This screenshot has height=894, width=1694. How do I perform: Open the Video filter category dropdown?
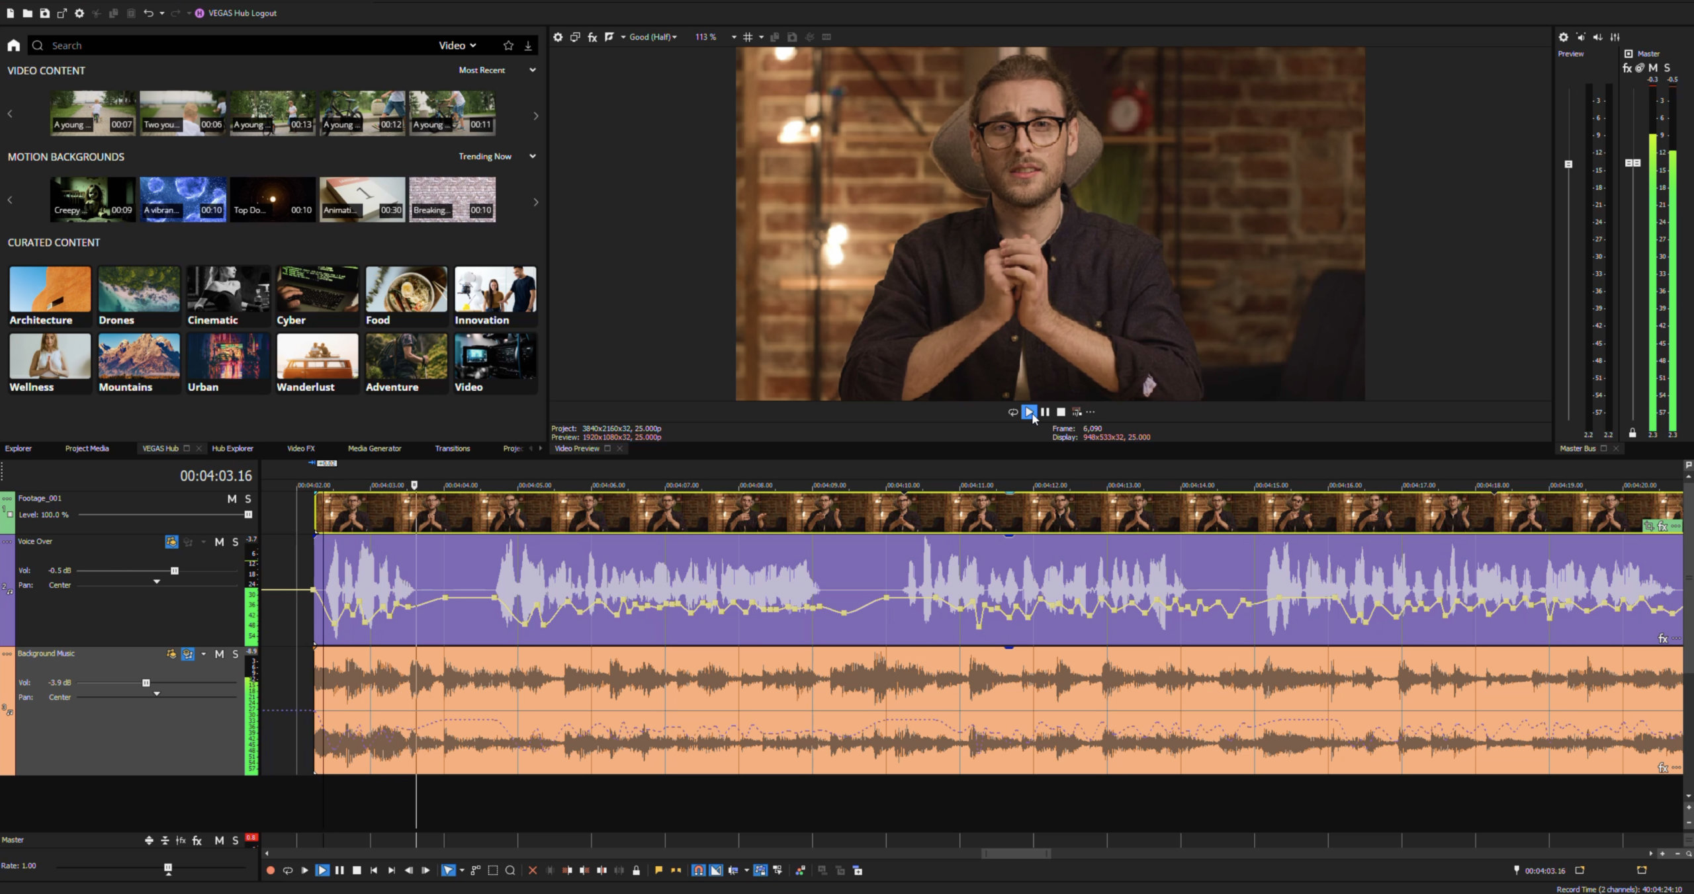[456, 45]
